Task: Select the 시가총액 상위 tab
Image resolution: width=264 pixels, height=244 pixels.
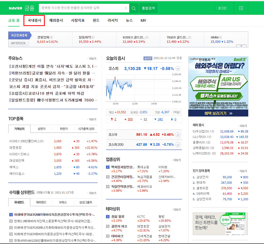Action: [86, 129]
